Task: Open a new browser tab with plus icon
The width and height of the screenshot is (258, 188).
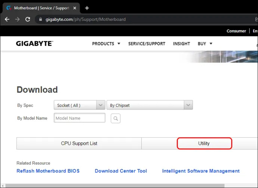Action: click(87, 8)
